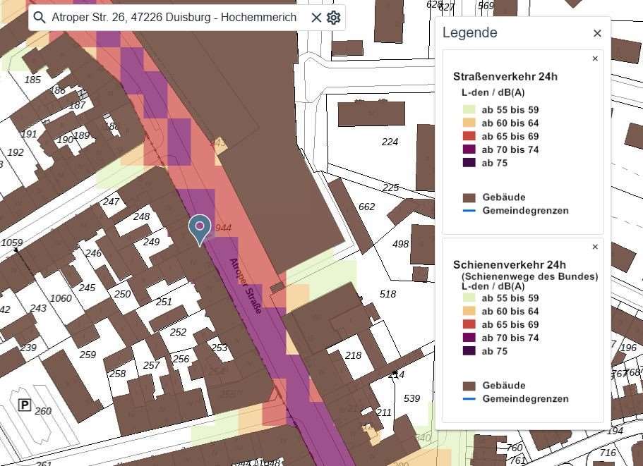Click the Gemeindegrenzen line in rail legend

[x=469, y=398]
